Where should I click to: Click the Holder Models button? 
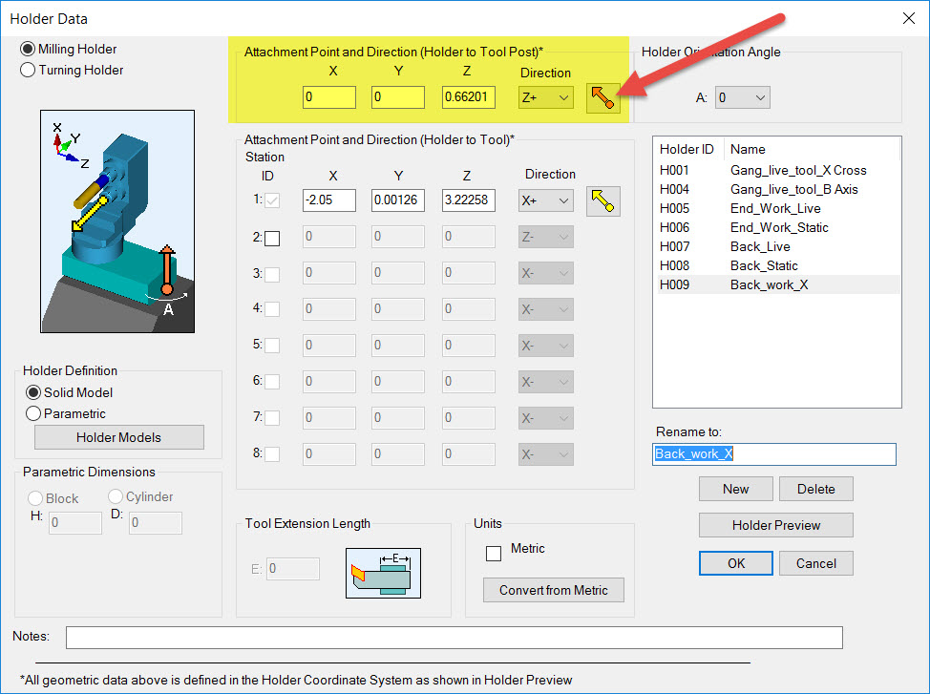click(118, 436)
